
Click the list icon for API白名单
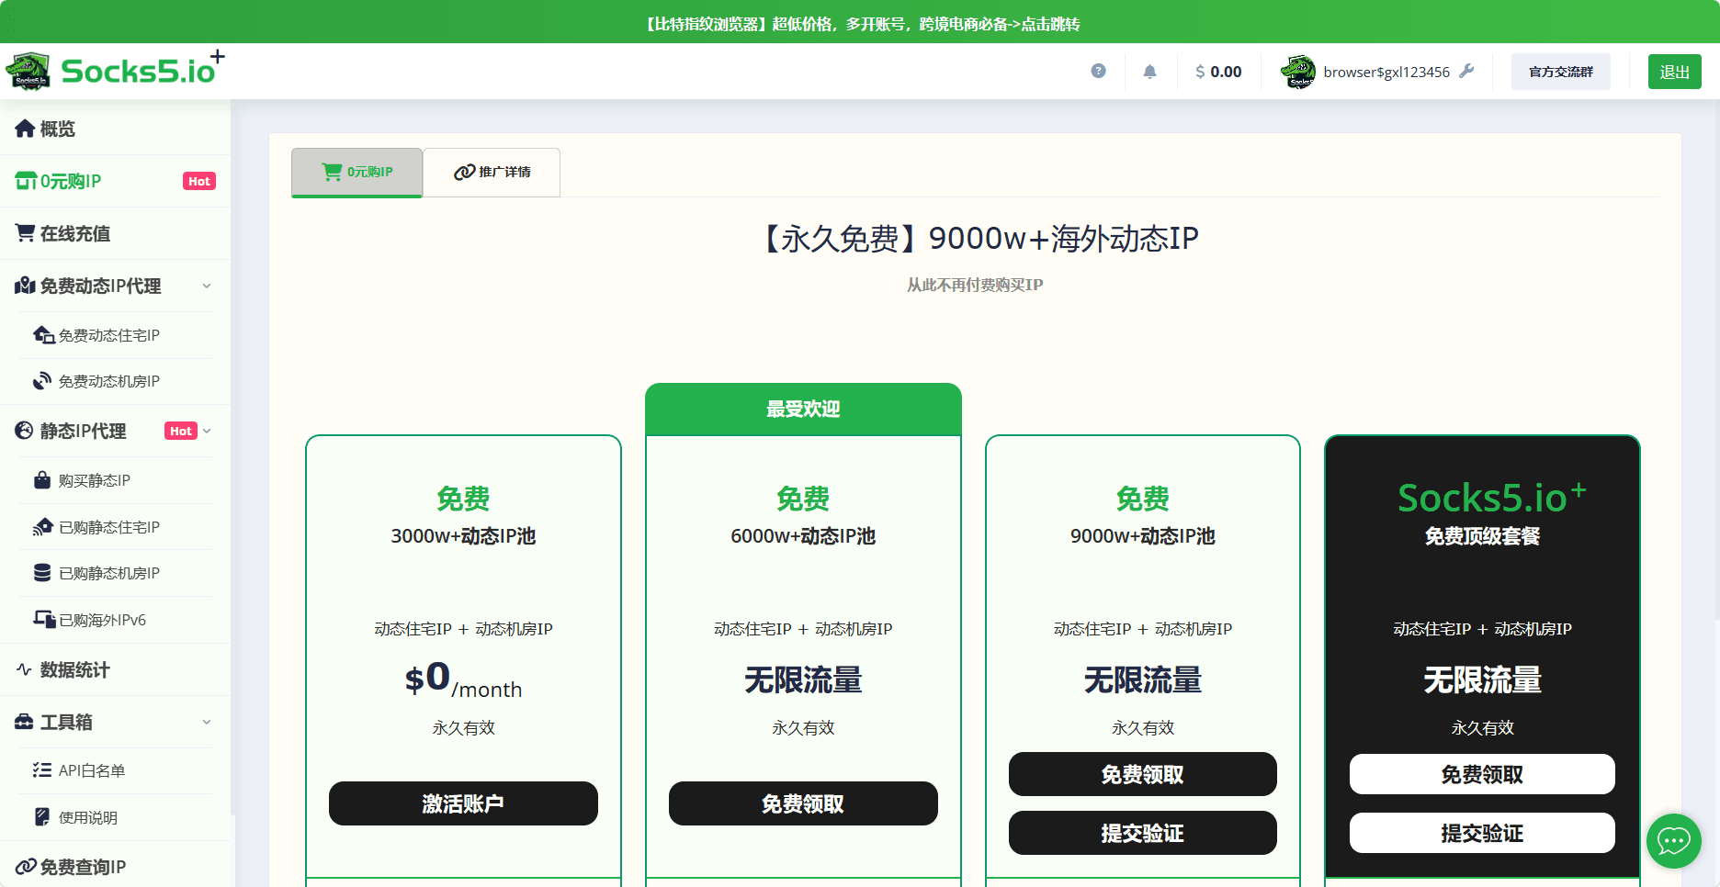pos(42,770)
